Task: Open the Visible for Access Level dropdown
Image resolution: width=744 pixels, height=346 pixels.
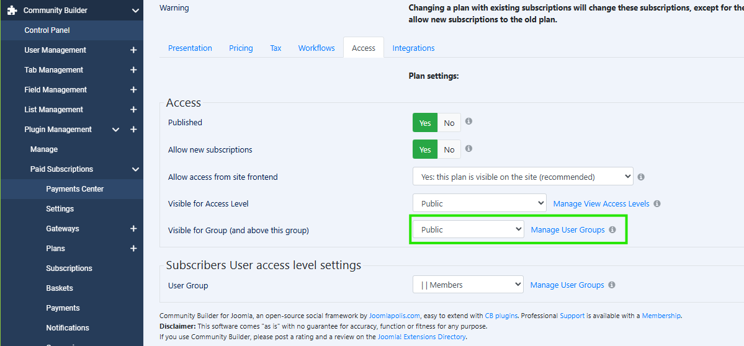Action: [x=479, y=203]
